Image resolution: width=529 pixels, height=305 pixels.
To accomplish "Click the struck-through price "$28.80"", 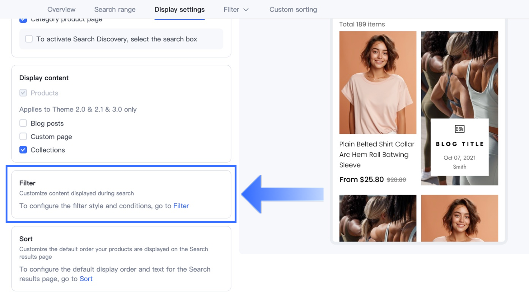I will 396,180.
